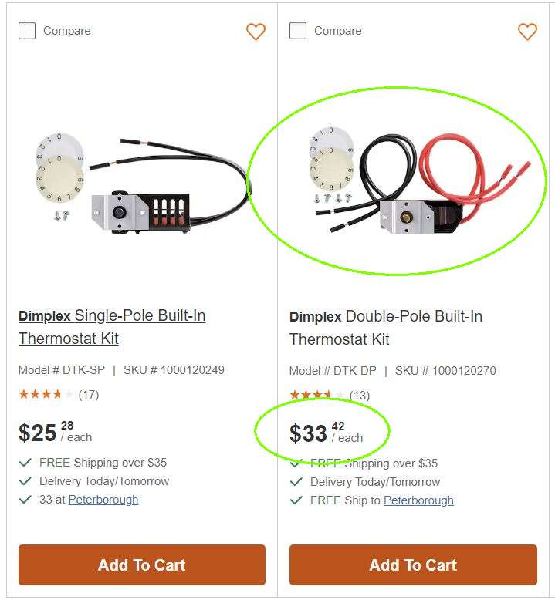Click heart icon on Double-Pole Thermostat Kit
The image size is (555, 610).
(x=527, y=32)
